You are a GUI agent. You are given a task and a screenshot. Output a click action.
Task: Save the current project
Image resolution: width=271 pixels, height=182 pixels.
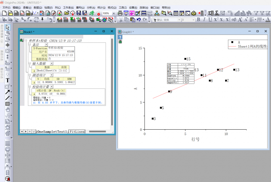79,13
